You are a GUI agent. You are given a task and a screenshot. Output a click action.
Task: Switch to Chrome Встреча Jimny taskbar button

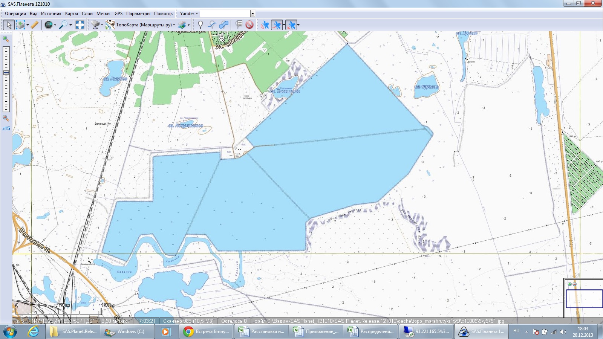[207, 331]
